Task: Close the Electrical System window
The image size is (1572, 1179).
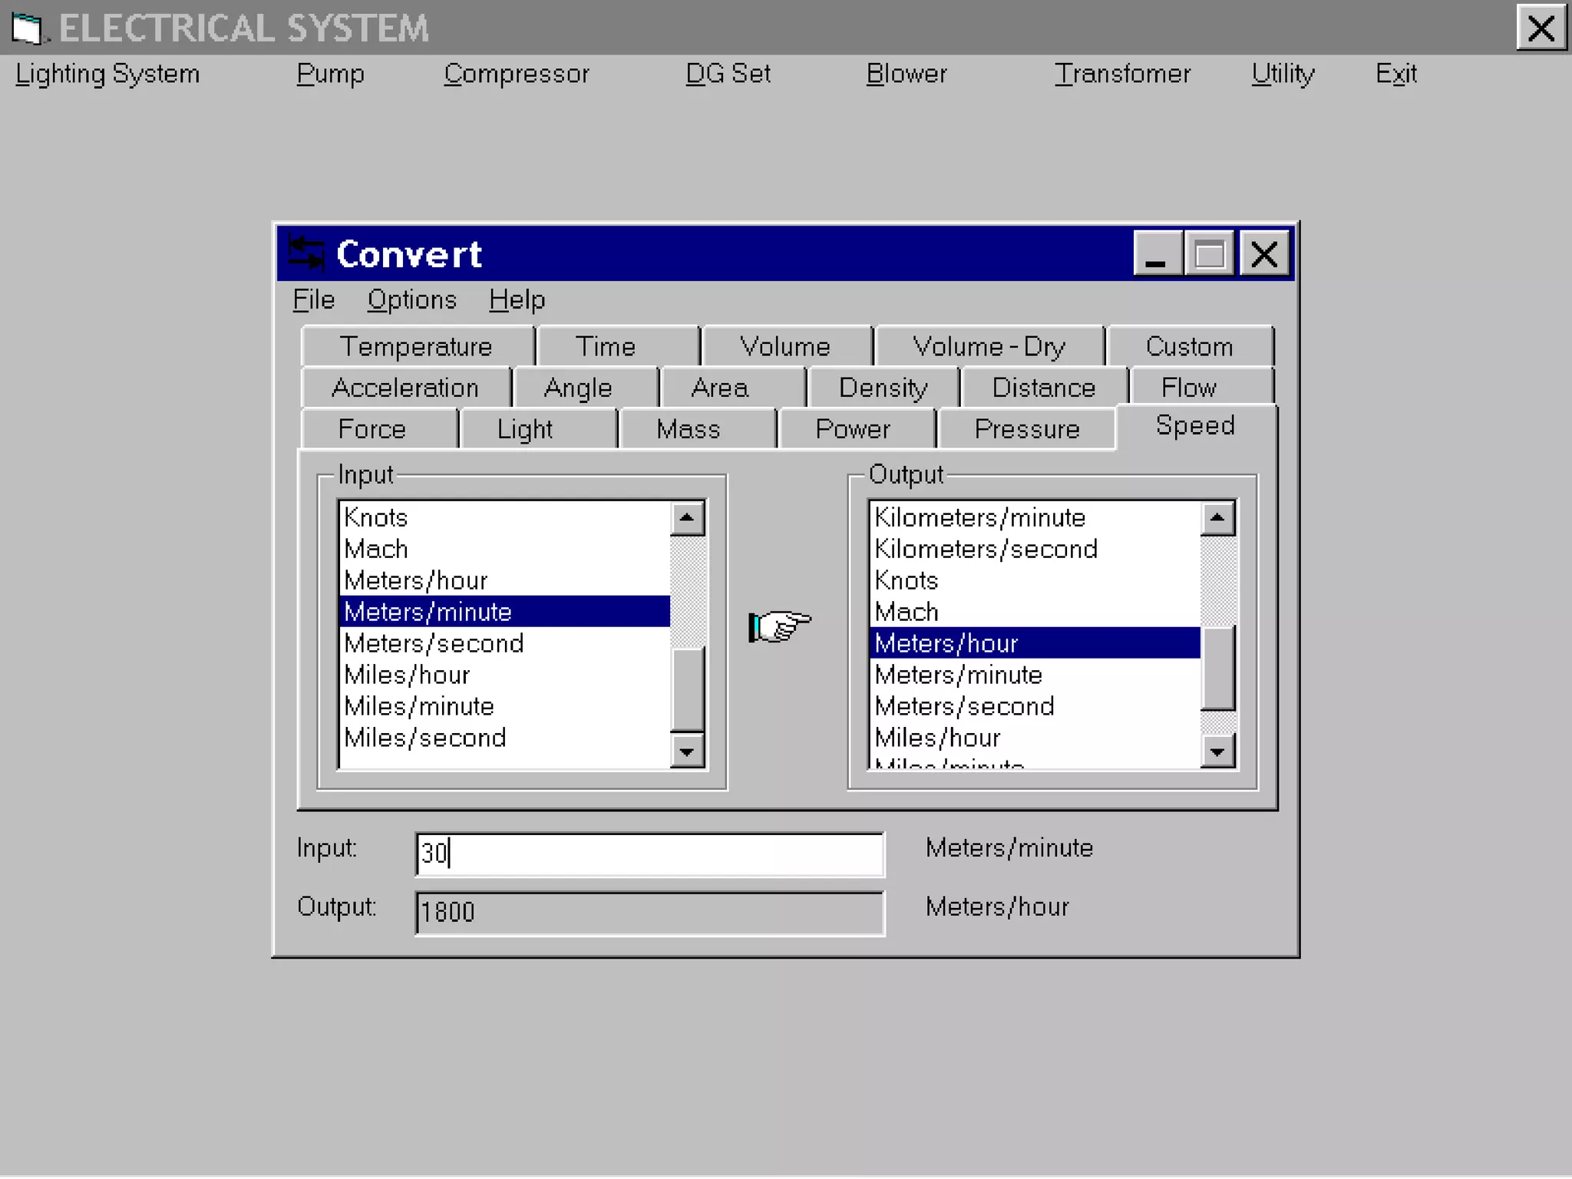Action: 1540,28
